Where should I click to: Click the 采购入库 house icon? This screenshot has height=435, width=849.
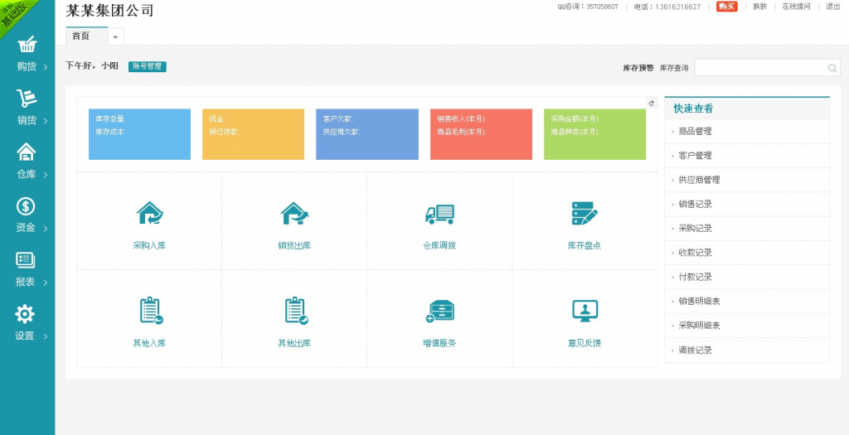pyautogui.click(x=149, y=213)
